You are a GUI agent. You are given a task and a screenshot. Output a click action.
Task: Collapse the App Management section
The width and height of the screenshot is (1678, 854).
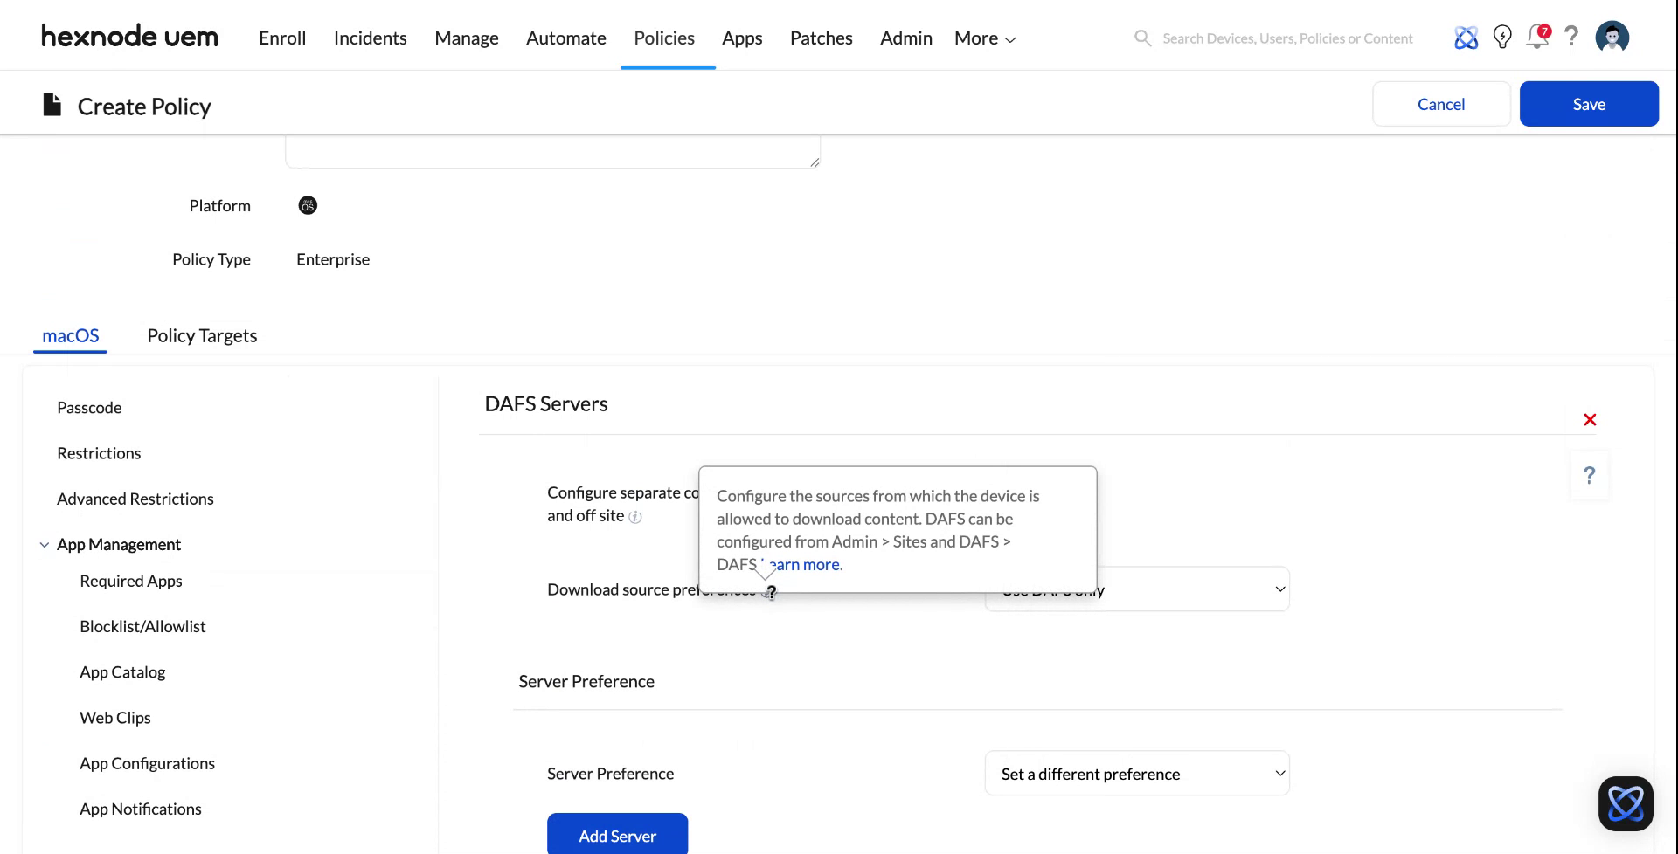[45, 544]
